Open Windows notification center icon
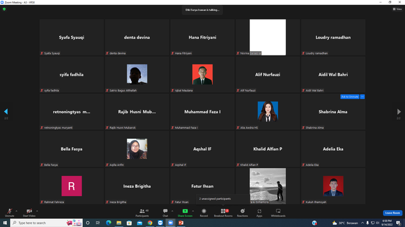 click(398, 223)
